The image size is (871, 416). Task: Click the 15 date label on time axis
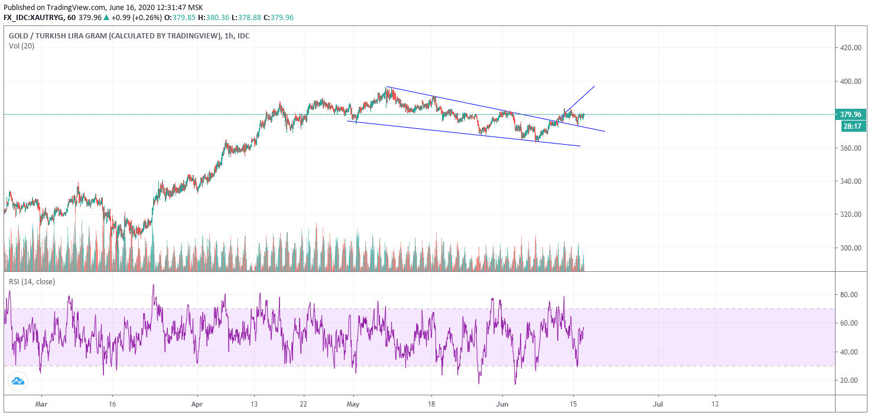[573, 405]
